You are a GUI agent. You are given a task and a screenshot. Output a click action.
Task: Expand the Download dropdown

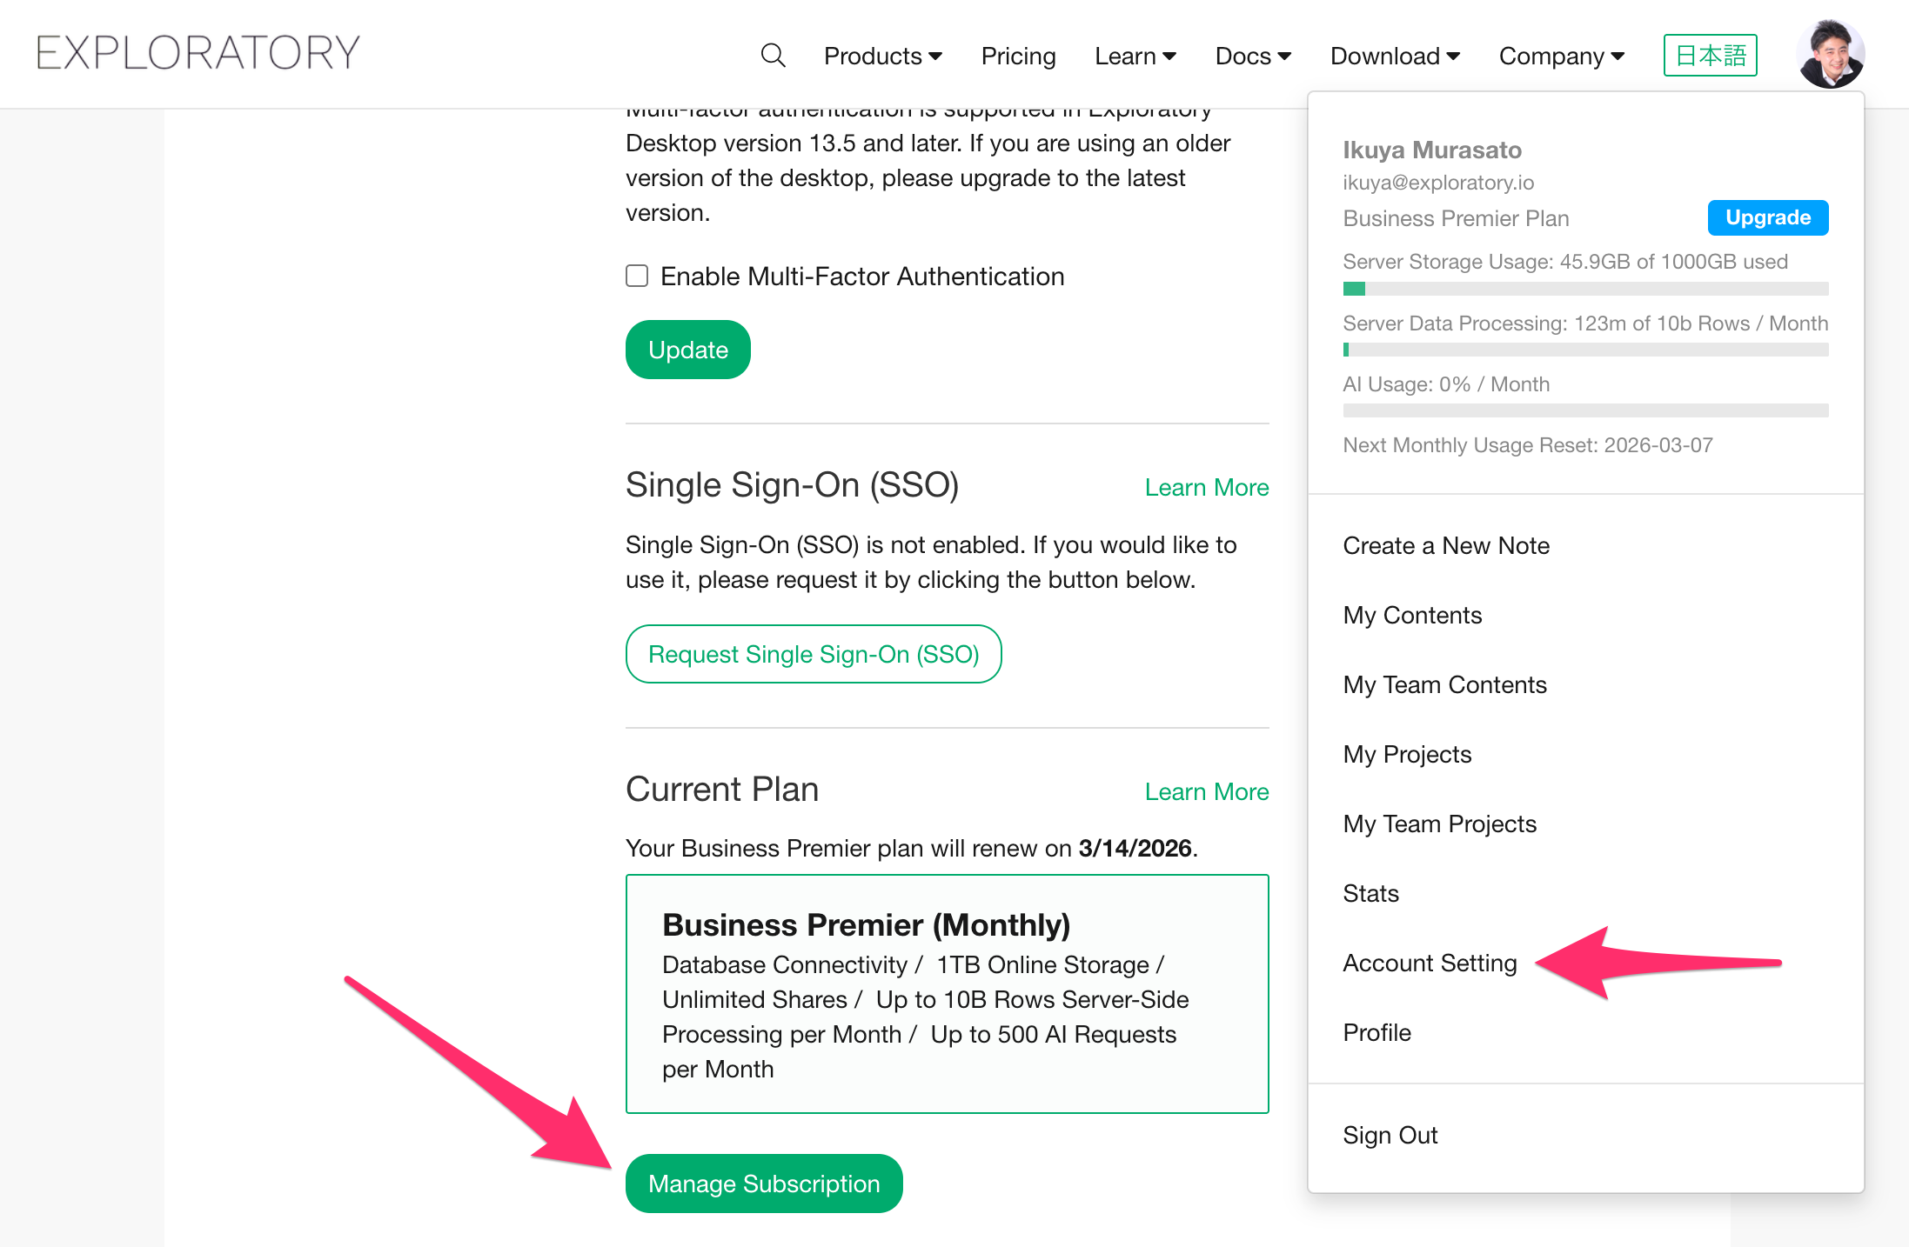pyautogui.click(x=1394, y=57)
